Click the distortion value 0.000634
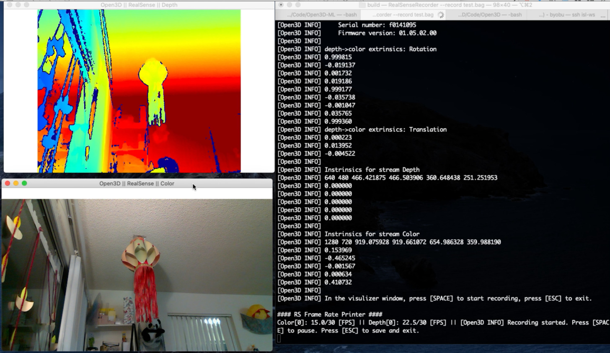Screen dimensions: 610x353 (x=338, y=274)
